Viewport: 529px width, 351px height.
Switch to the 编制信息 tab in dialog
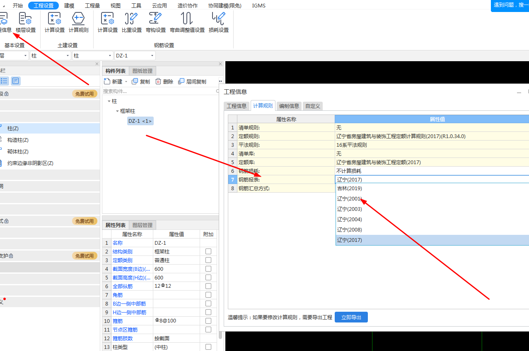pos(289,106)
